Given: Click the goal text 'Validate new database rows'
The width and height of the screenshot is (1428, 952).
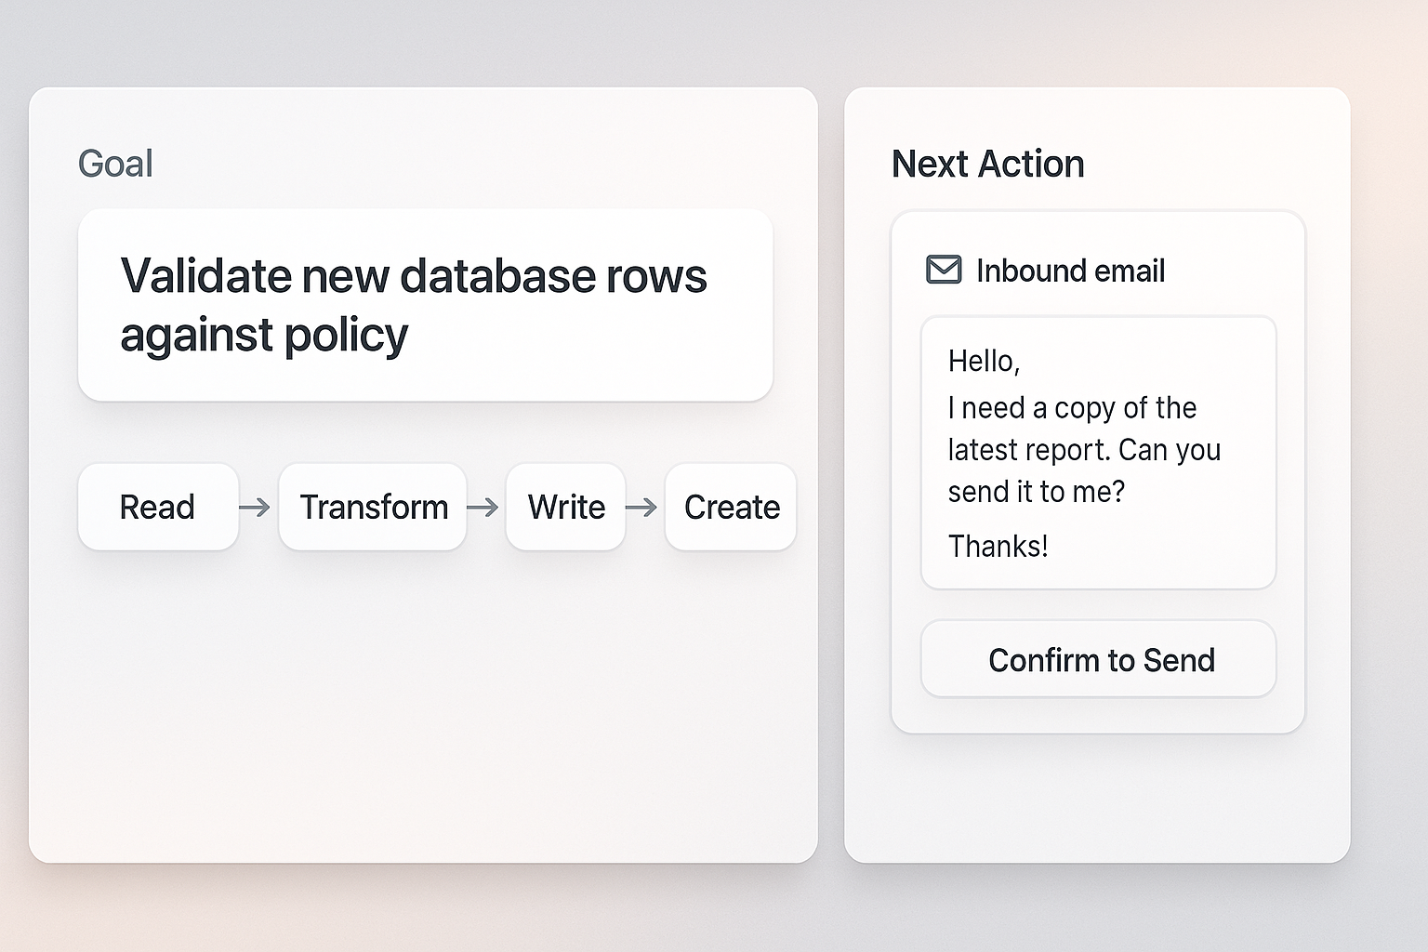Looking at the screenshot, I should pyautogui.click(x=414, y=276).
